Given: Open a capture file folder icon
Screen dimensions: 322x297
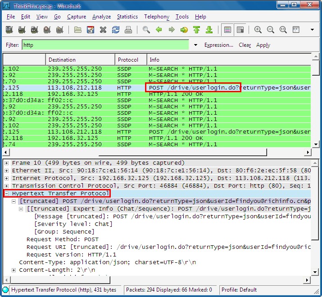Looking at the screenshot, I should click(78, 30).
